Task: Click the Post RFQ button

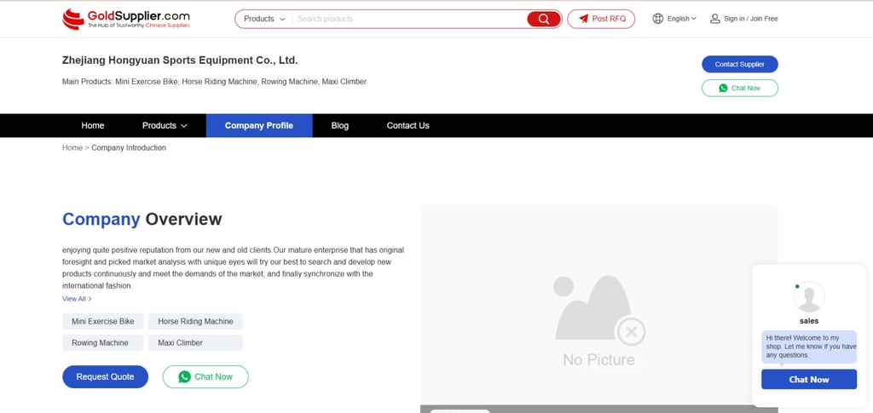Action: point(601,19)
